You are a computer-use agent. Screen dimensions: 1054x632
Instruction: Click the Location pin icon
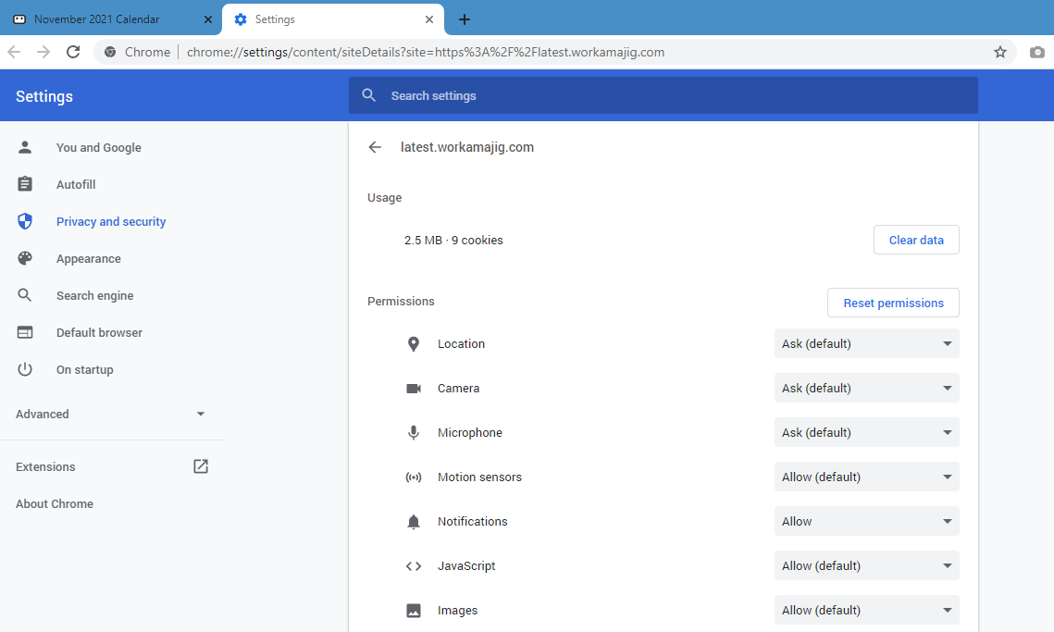click(x=414, y=343)
